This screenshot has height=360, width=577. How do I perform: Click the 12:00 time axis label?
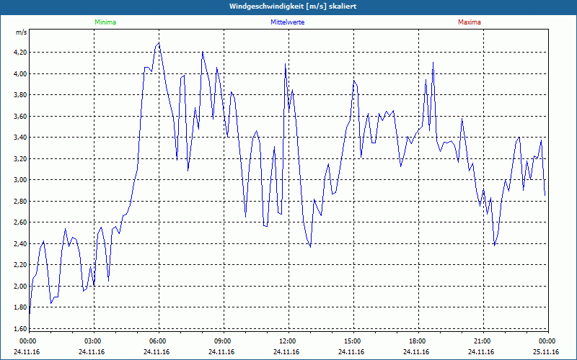(x=286, y=341)
